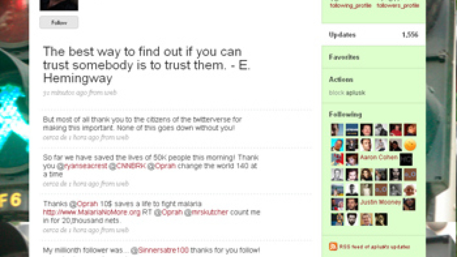Viewport: 457px width, 257px height.
Task: Click the Aaron Cohen following name
Action: click(379, 157)
